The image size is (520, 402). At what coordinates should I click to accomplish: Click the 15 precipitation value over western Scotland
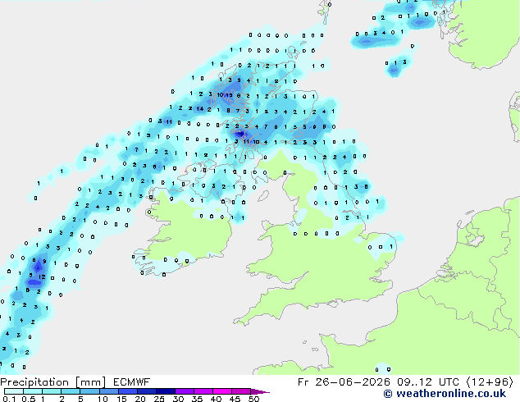coord(229,95)
